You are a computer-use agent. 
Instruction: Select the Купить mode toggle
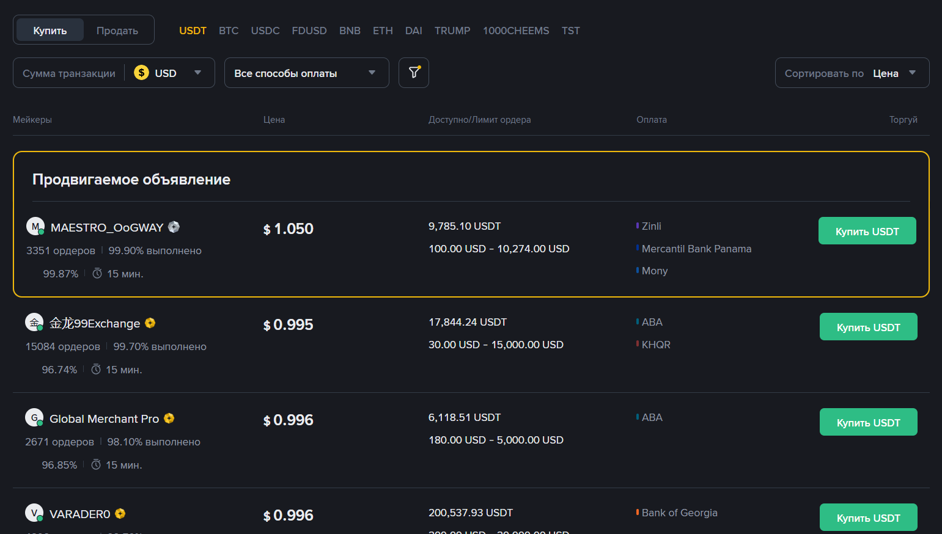pyautogui.click(x=50, y=30)
